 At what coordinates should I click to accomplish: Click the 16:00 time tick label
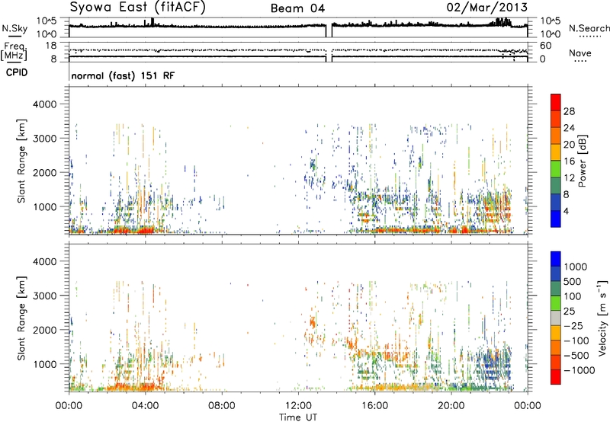pos(374,406)
